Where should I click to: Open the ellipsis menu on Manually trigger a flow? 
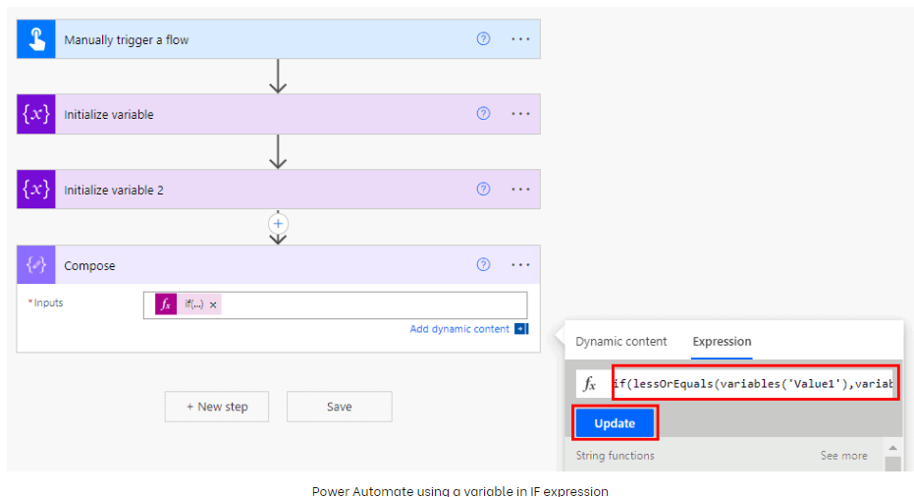click(x=520, y=39)
